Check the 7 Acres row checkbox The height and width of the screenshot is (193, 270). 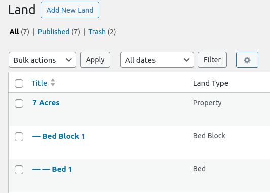click(x=19, y=103)
